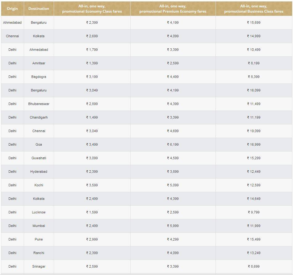Click the promotional Business Class fares header

(x=254, y=9)
